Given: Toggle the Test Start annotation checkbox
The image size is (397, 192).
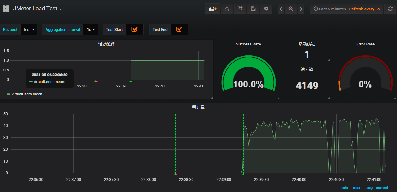Looking at the screenshot, I should pos(134,29).
